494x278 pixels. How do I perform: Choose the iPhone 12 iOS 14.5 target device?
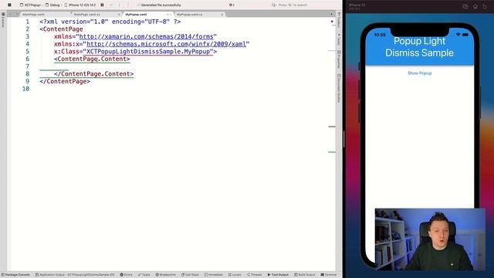pos(80,5)
